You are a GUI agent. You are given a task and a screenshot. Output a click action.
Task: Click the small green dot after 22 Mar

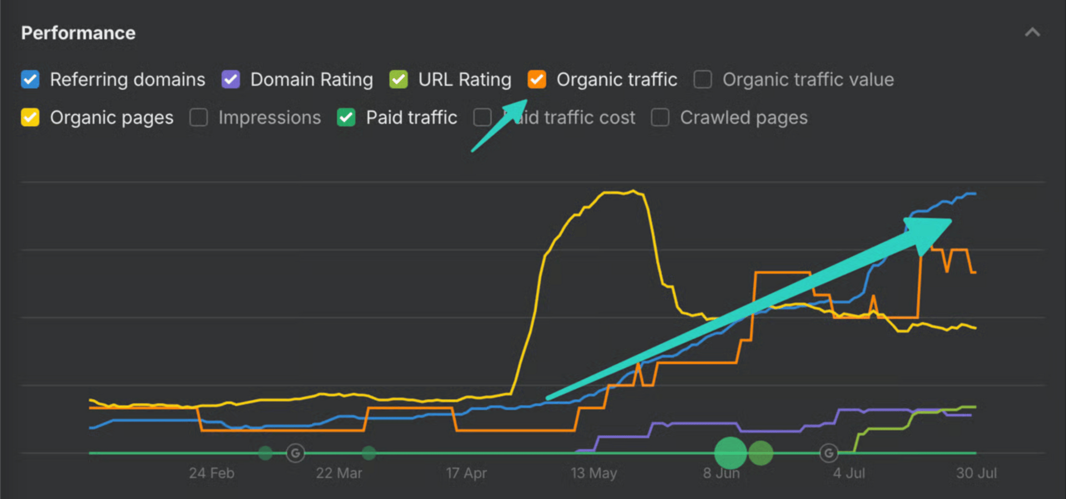[369, 454]
